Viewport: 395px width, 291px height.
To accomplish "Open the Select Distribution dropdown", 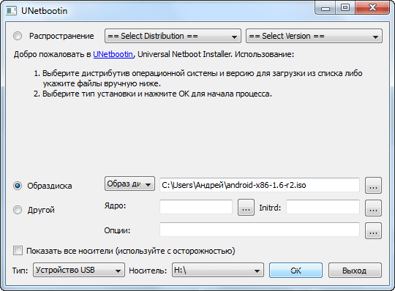I will pyautogui.click(x=173, y=36).
